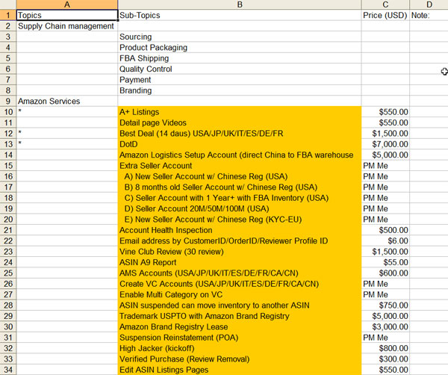Image resolution: width=448 pixels, height=375 pixels.
Task: Click the Topics cell
Action: [66, 15]
